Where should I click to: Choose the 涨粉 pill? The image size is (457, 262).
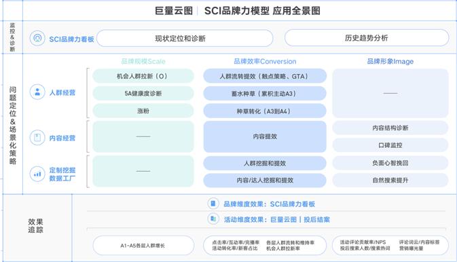143,111
